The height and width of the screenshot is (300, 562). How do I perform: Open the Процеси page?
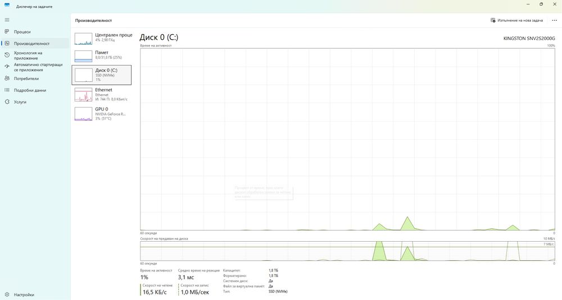(35, 32)
